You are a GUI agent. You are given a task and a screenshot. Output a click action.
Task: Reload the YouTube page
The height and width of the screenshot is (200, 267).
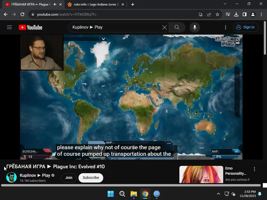click(x=22, y=15)
